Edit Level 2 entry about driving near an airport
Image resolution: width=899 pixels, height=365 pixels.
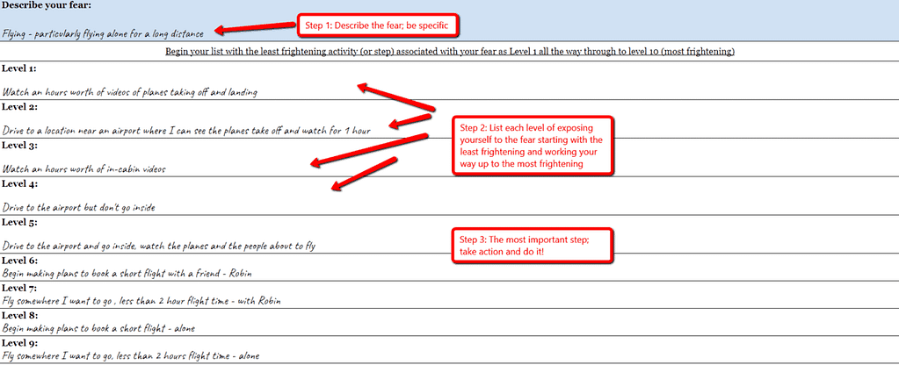185,130
